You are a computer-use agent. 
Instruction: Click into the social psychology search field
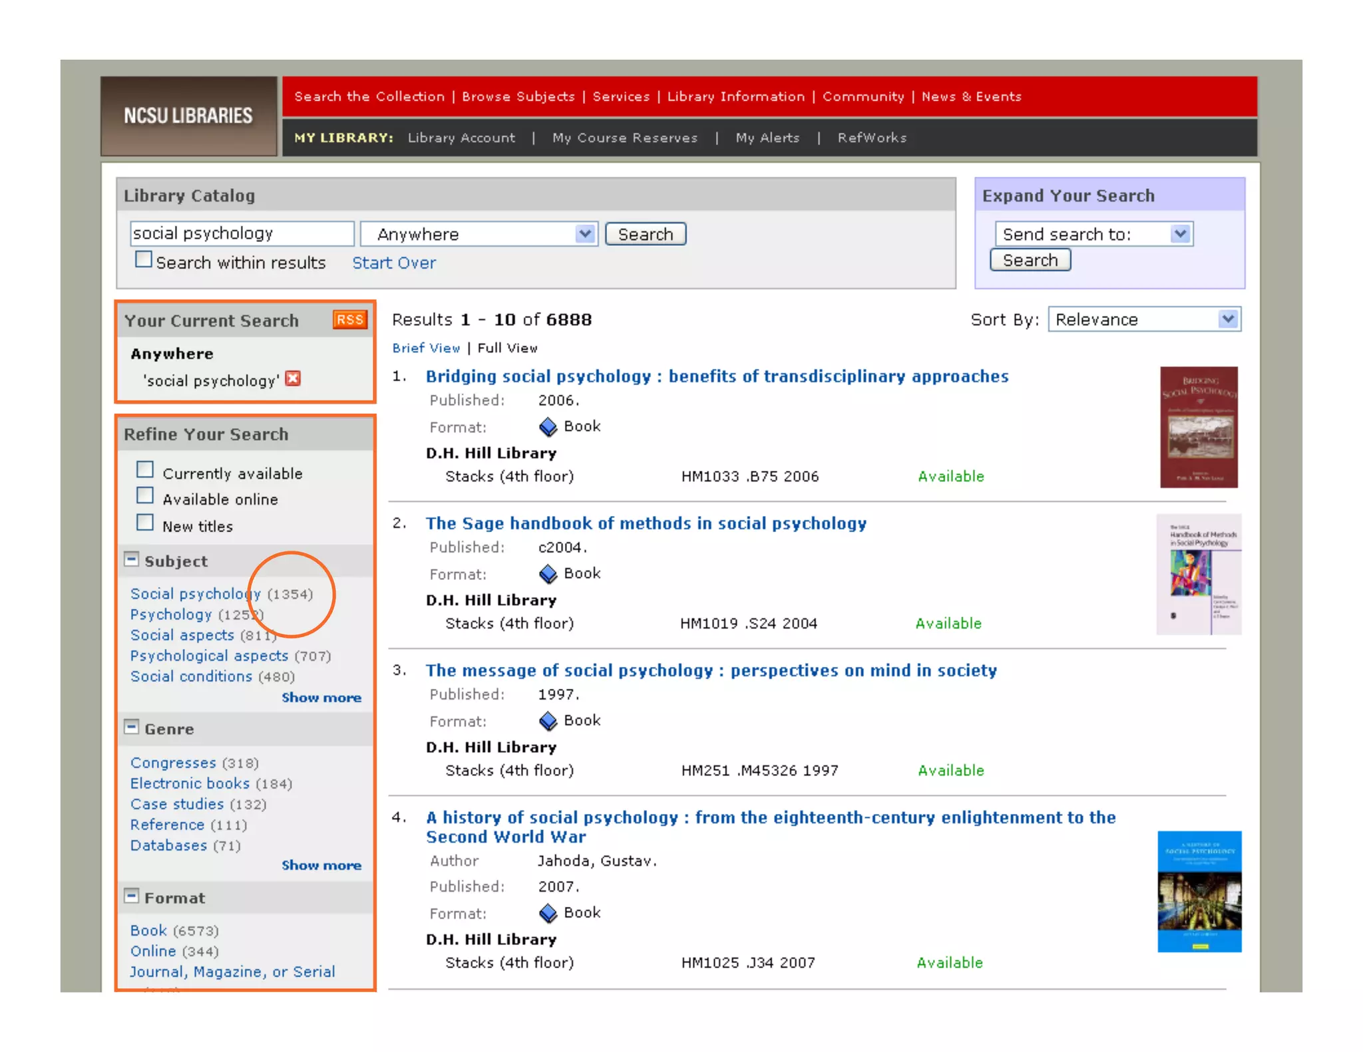pyautogui.click(x=241, y=233)
